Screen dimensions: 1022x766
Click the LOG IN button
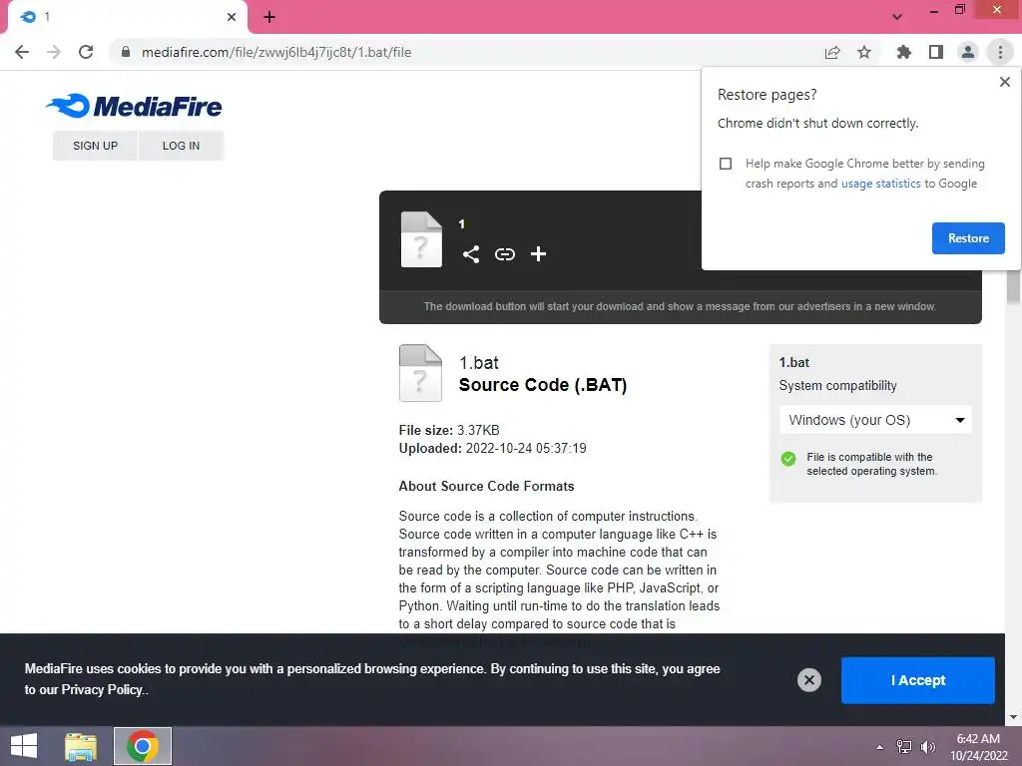(x=182, y=146)
